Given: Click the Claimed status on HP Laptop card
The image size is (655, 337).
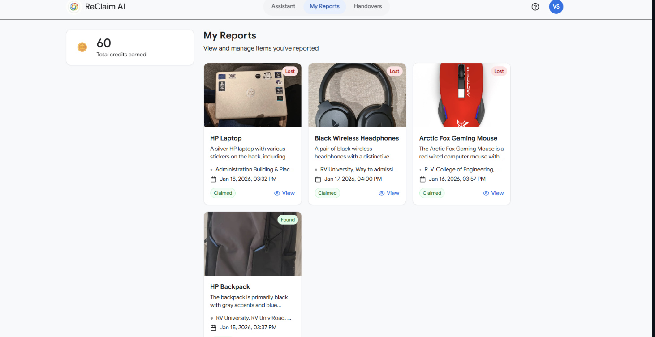Looking at the screenshot, I should point(223,193).
